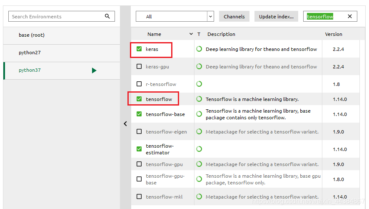The width and height of the screenshot is (369, 209).
Task: Select the tensorflow-estimator package name
Action: 160,149
